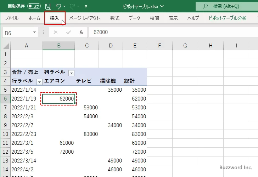Click the search box 検索 (Alt+Q)
This screenshot has width=258, height=177.
(227, 6)
